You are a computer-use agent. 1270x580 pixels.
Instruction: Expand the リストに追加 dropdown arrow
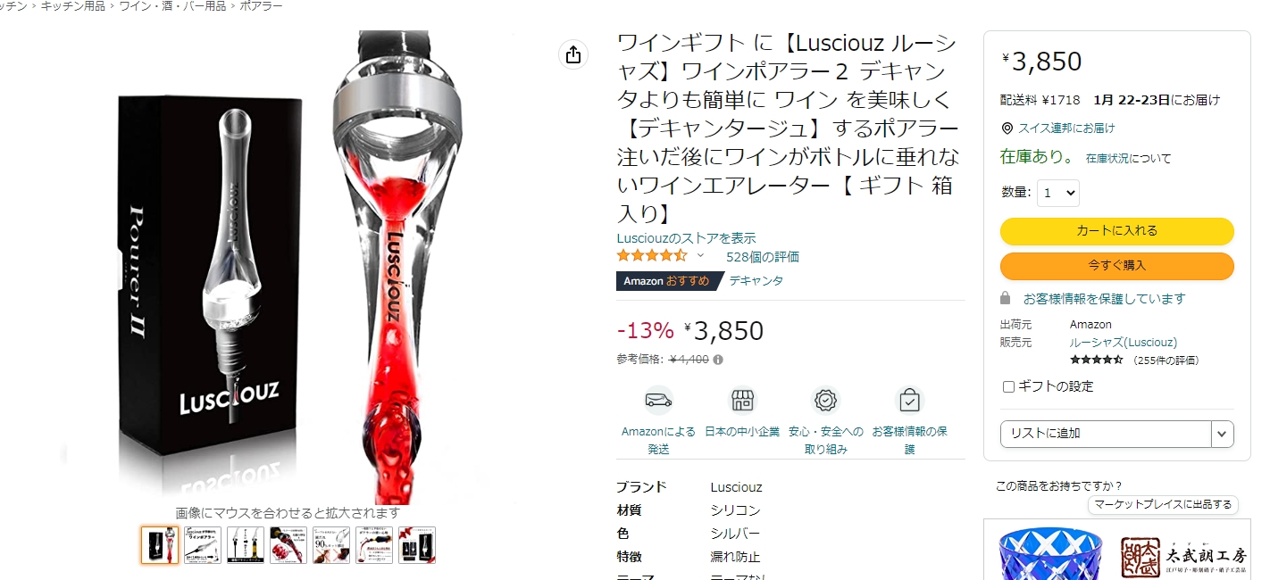[x=1222, y=434]
